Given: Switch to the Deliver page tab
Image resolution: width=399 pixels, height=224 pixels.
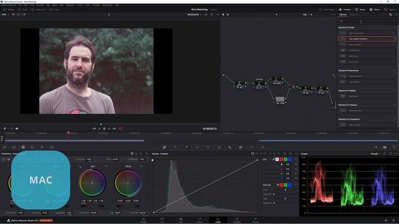Looking at the screenshot, I should click(256, 220).
